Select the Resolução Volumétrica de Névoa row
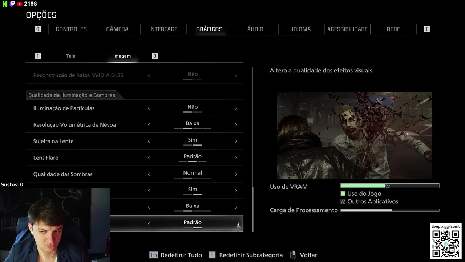 134,124
